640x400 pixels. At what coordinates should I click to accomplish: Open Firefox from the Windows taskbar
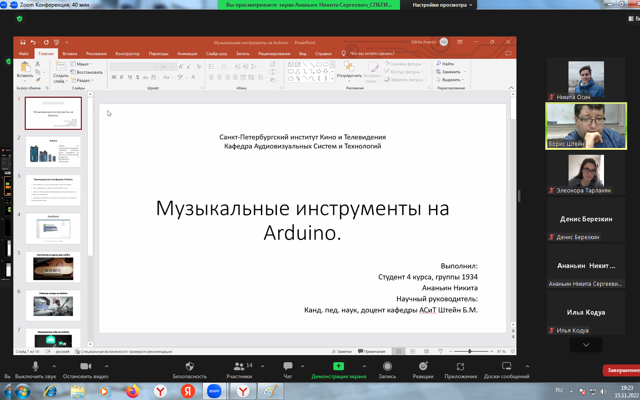point(132,392)
